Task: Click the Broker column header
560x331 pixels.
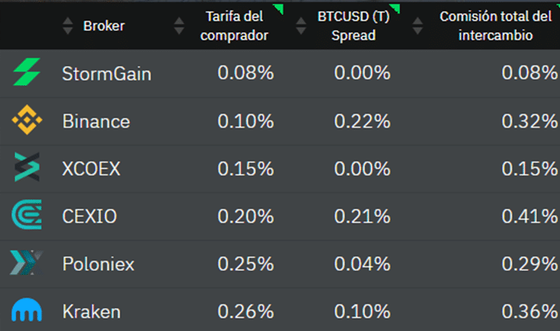Action: (103, 26)
